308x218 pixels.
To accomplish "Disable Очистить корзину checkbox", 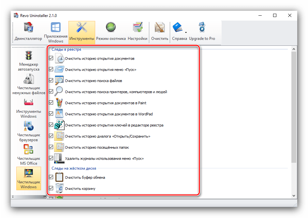I will coord(51,188).
